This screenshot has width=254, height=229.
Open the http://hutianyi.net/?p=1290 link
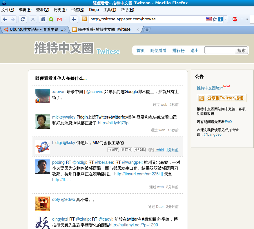133,225
